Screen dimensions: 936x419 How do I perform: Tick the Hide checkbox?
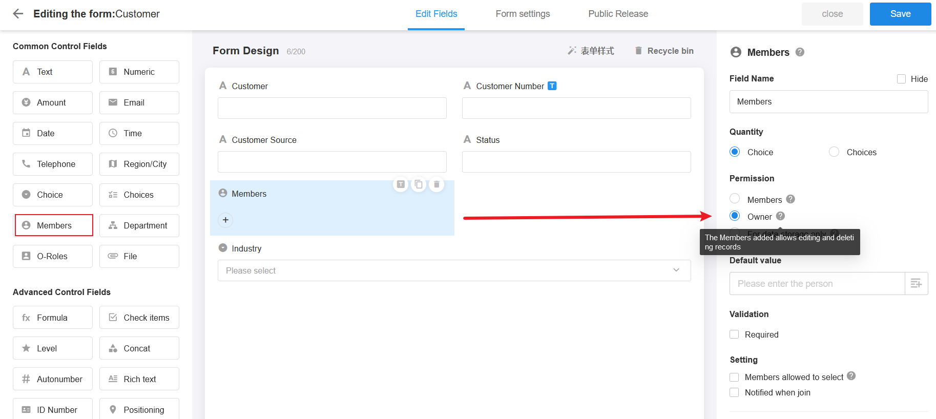[x=901, y=79]
